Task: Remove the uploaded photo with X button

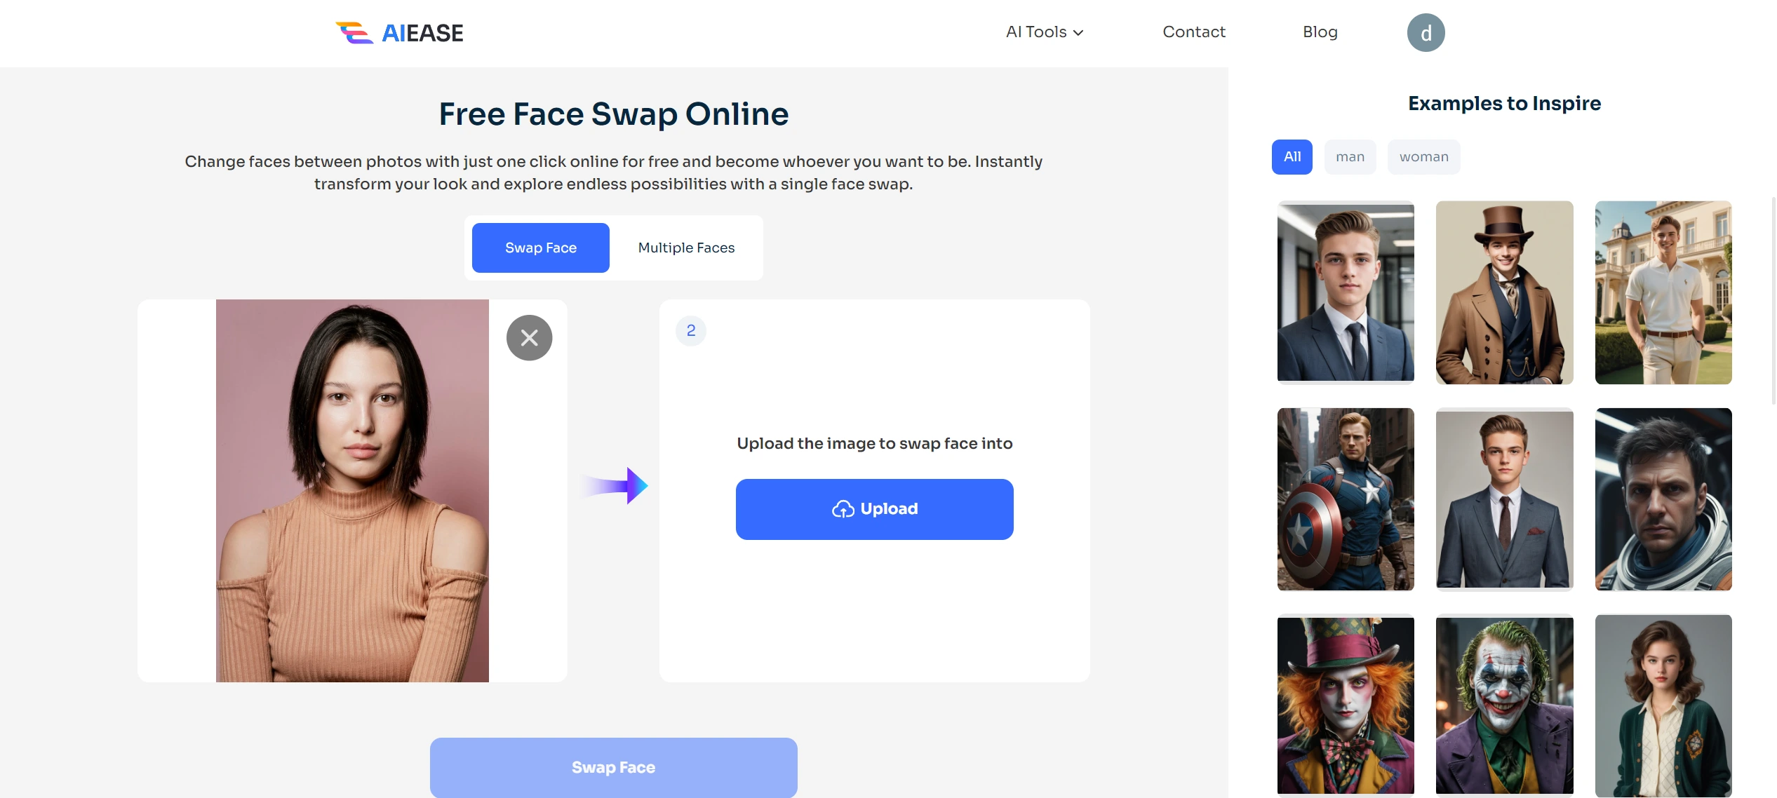Action: pyautogui.click(x=529, y=338)
